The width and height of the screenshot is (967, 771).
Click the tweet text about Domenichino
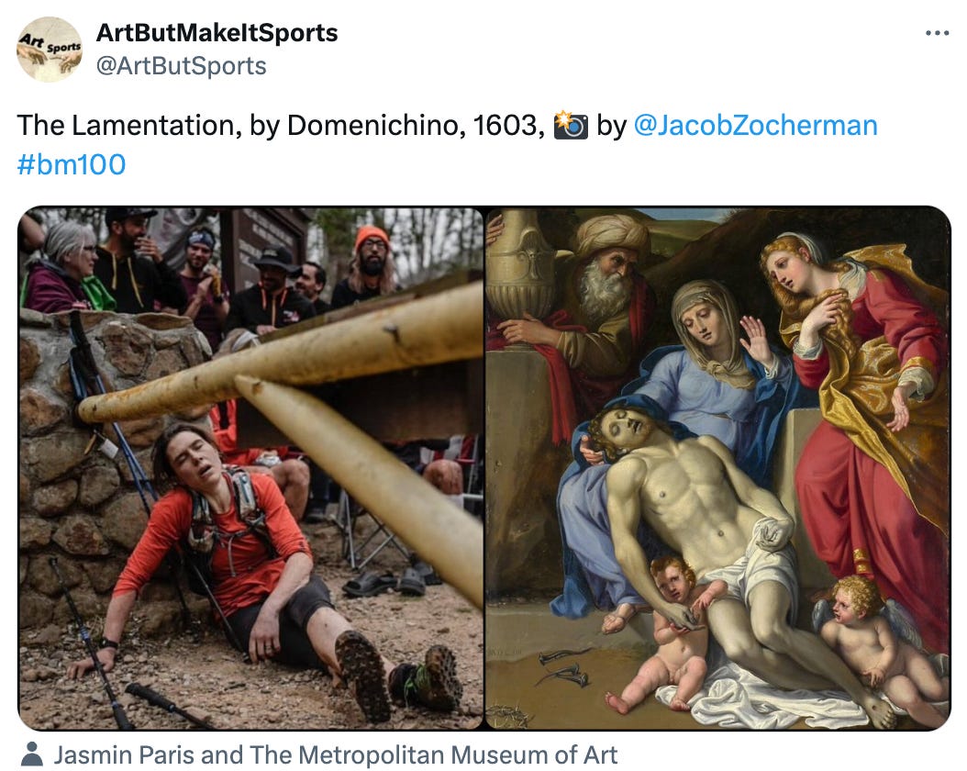(281, 125)
